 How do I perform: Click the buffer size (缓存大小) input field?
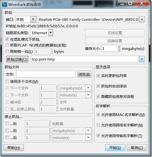click(x=110, y=48)
